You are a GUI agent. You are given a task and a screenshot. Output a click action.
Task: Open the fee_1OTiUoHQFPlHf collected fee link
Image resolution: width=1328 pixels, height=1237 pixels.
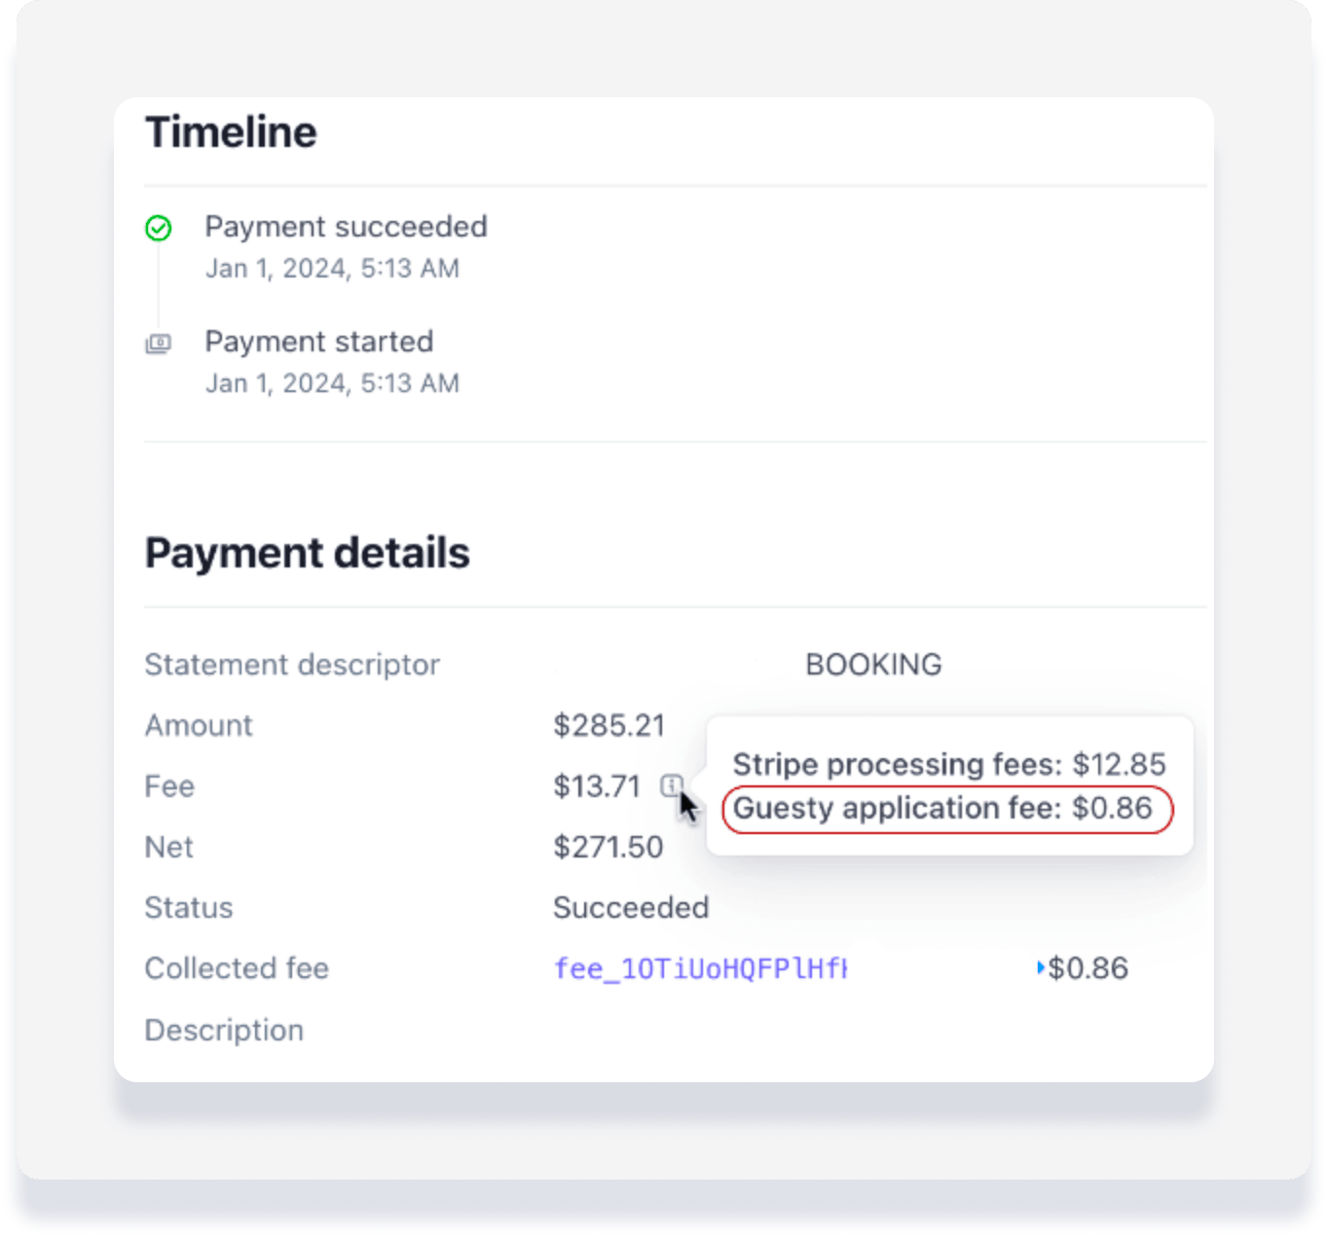(700, 968)
